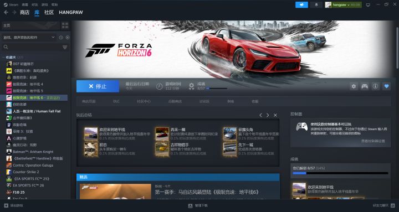399x212 pixels.
Task: Toggle the ready-to-play filter icon
Action: point(68,38)
